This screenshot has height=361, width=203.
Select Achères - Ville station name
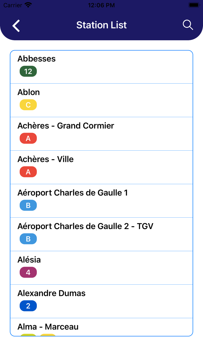click(46, 159)
